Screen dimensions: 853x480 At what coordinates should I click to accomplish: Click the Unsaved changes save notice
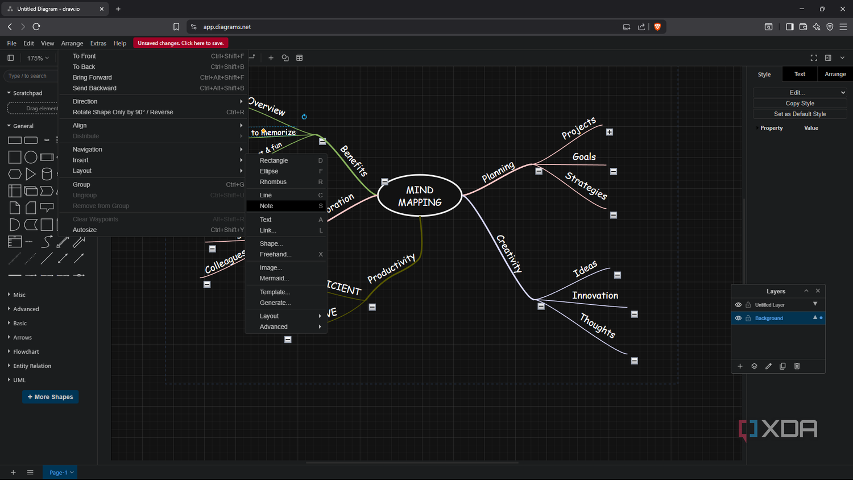pos(181,43)
